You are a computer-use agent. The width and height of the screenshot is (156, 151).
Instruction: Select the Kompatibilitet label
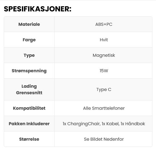pyautogui.click(x=29, y=108)
